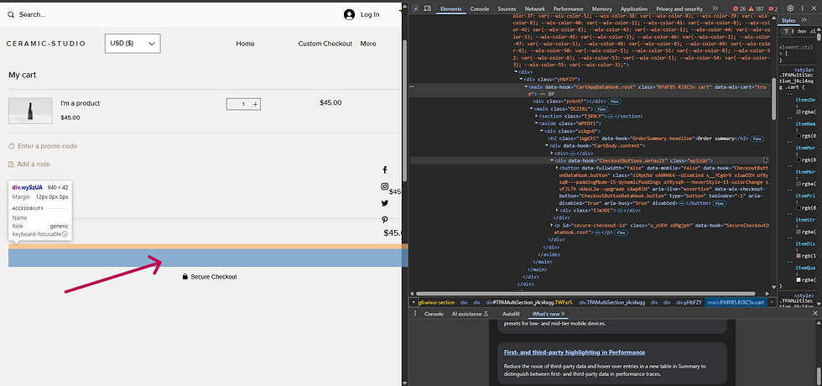Click Enter a promo code
Viewport: 822px width, 386px height.
pyautogui.click(x=47, y=146)
